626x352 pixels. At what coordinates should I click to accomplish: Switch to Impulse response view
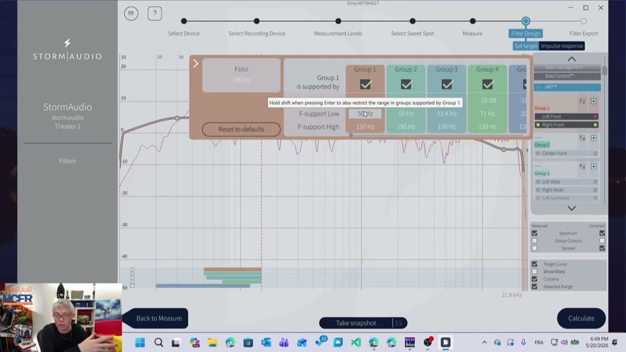pyautogui.click(x=562, y=46)
